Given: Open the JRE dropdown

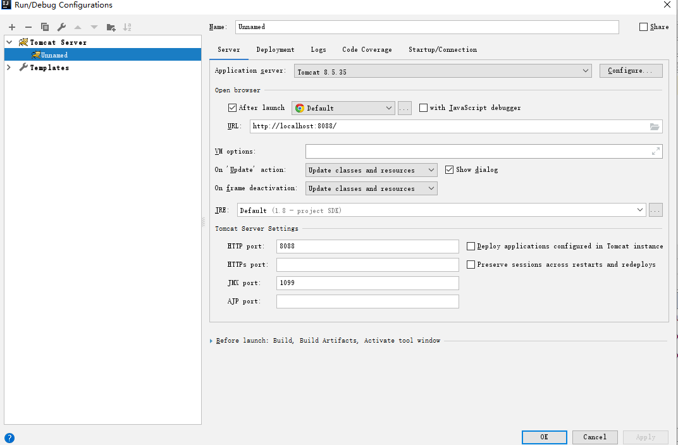Looking at the screenshot, I should point(441,210).
